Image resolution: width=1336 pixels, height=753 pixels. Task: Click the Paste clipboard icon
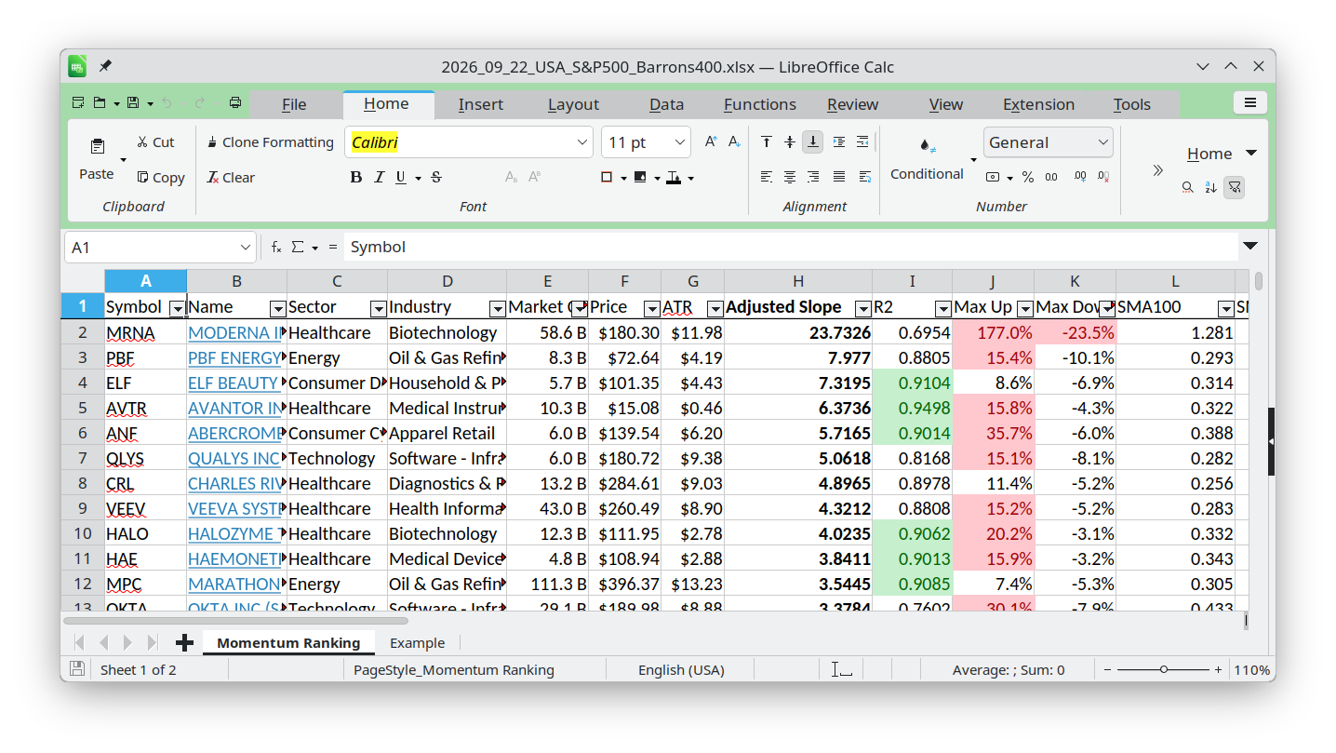[x=97, y=147]
